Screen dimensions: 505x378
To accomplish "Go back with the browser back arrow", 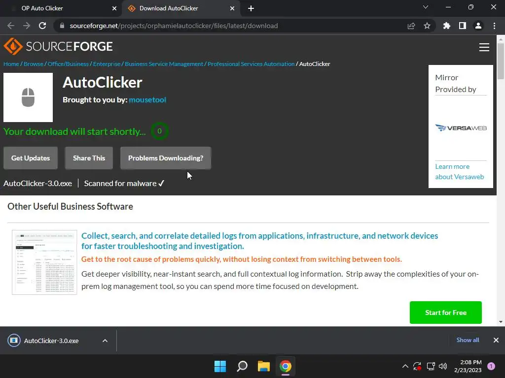I will point(11,26).
